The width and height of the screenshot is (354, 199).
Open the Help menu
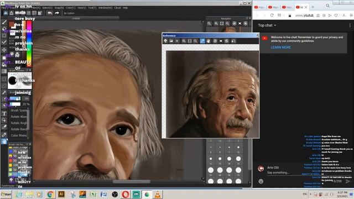click(x=126, y=8)
